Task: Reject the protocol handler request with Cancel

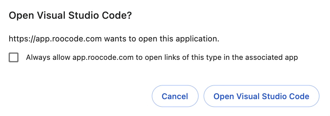Action: pyautogui.click(x=175, y=96)
